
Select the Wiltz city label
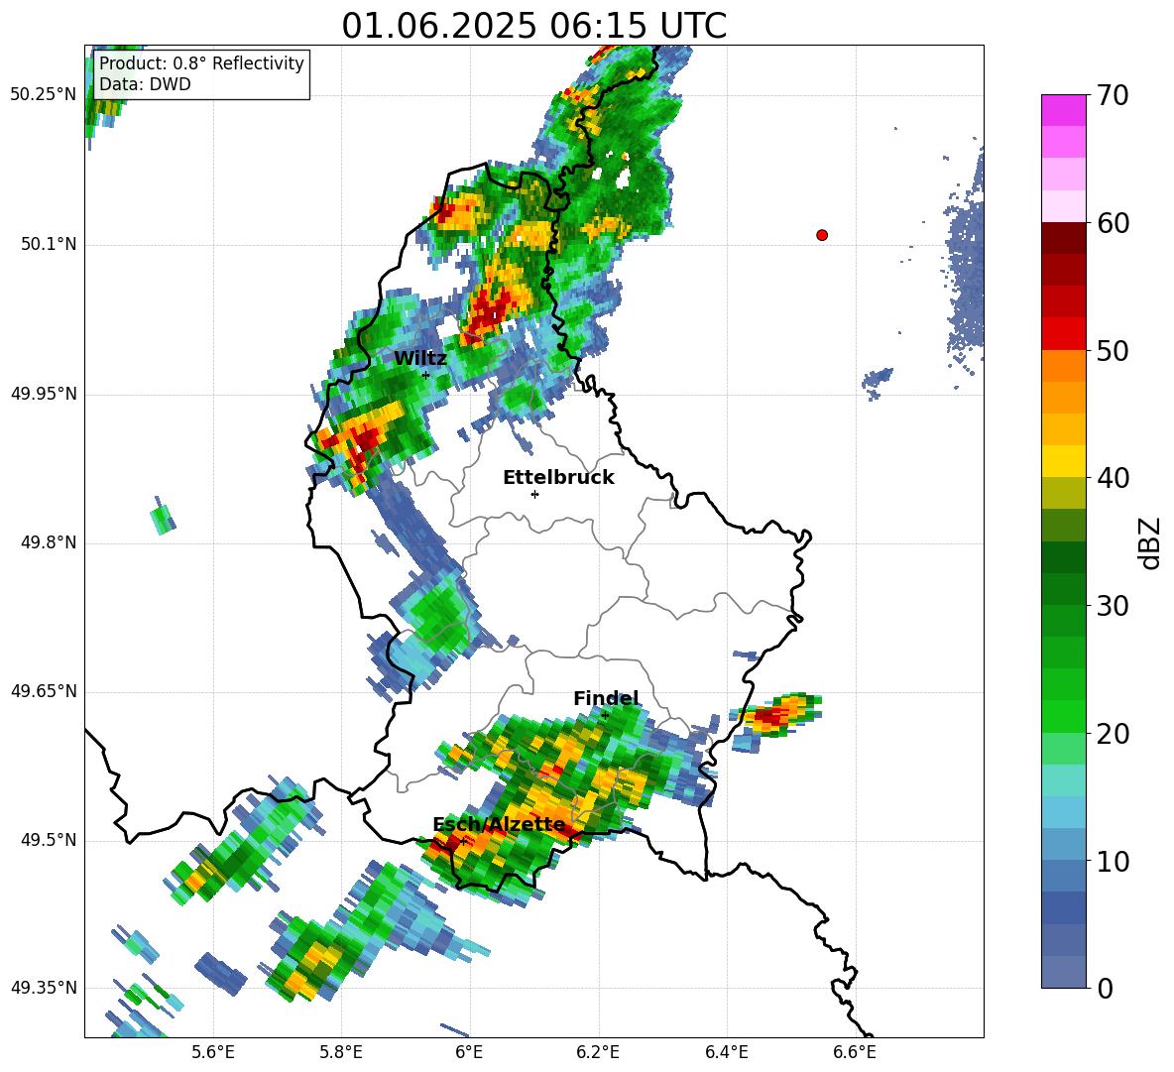click(420, 358)
